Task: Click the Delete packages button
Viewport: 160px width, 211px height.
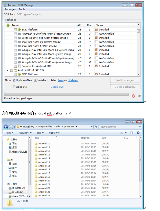Action: click(125, 87)
